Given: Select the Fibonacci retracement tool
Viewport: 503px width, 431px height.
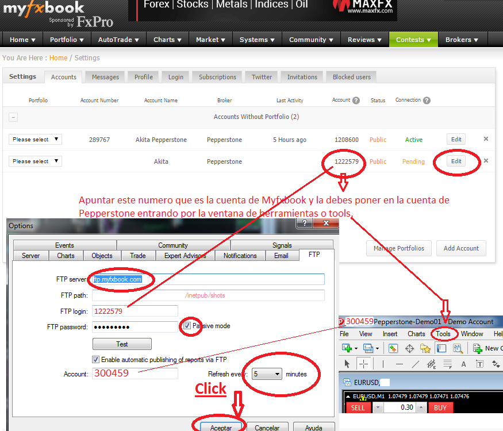Looking at the screenshot, I should click(x=448, y=364).
